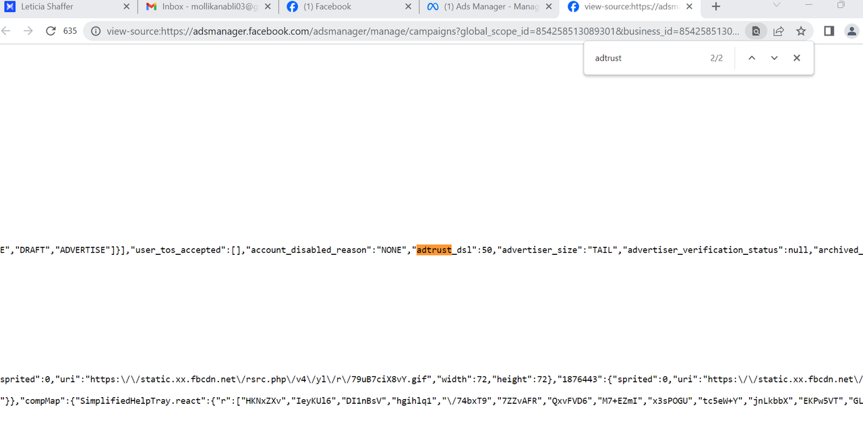The image size is (863, 445).
Task: Open a new browser tab
Action: tap(716, 7)
